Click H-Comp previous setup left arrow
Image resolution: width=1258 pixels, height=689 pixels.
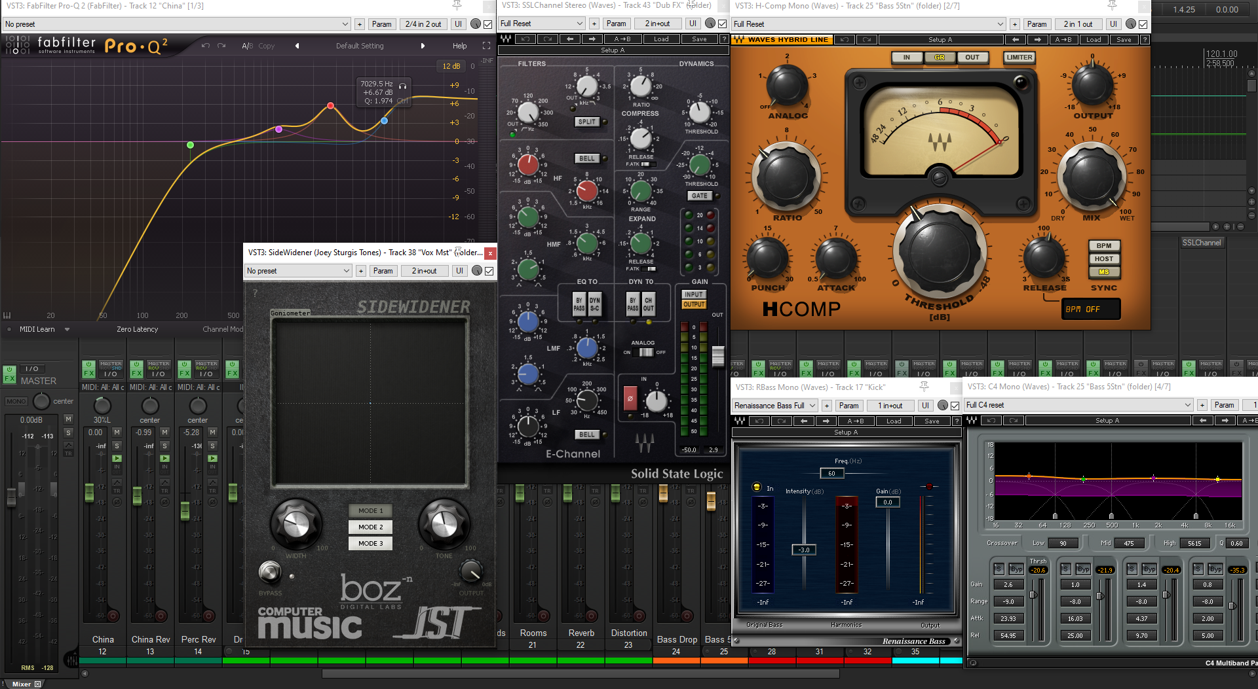tap(1016, 39)
